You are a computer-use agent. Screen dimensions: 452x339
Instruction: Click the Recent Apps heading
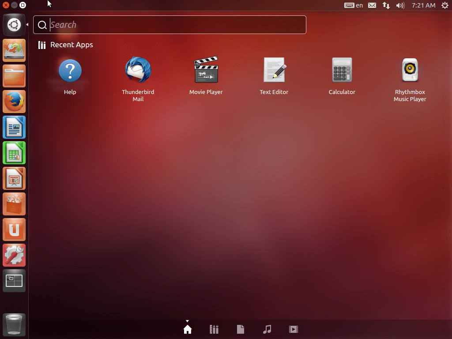(x=72, y=45)
